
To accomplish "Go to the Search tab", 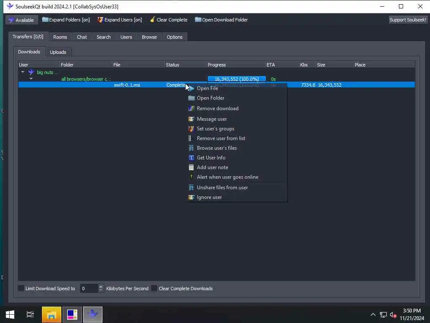I will tap(104, 37).
